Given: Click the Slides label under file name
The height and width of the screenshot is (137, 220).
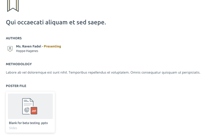Looking at the screenshot, I should click(x=13, y=128).
